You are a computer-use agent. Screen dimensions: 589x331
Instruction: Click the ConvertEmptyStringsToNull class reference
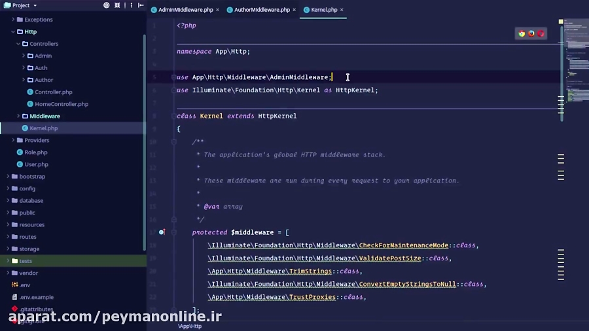click(408, 284)
